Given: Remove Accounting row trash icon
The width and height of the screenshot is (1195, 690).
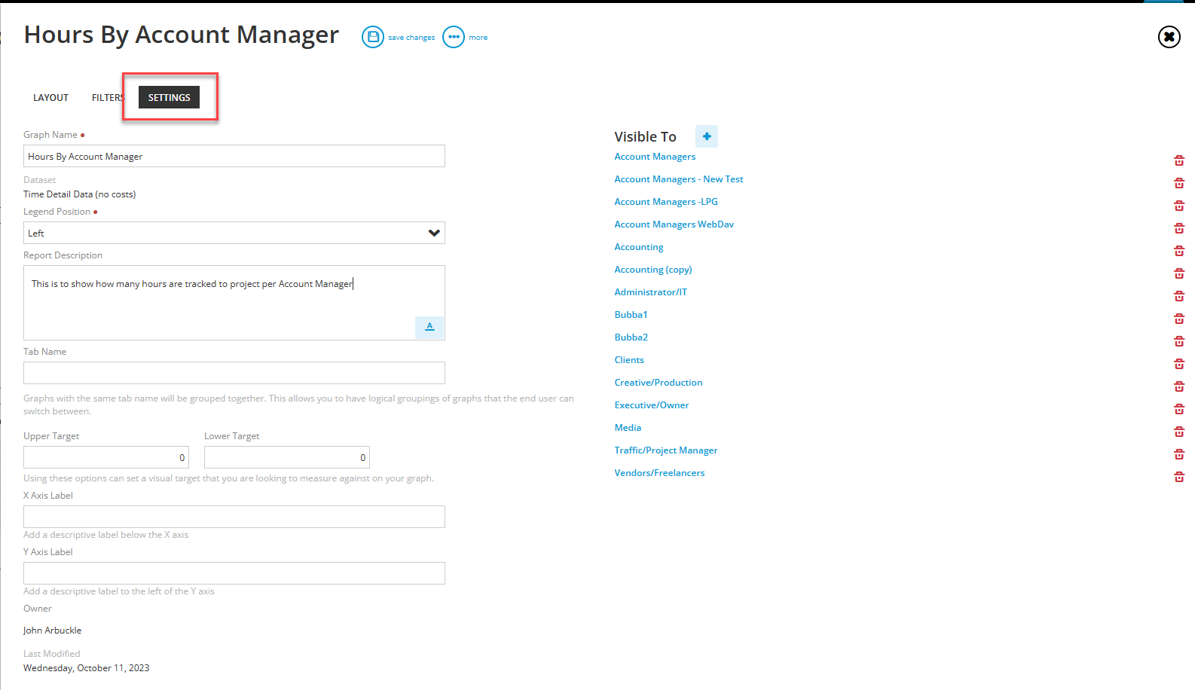Looking at the screenshot, I should (1179, 251).
